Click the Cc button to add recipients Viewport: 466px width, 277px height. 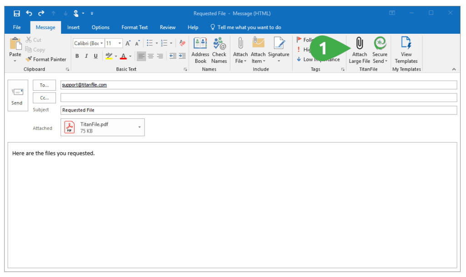[44, 97]
